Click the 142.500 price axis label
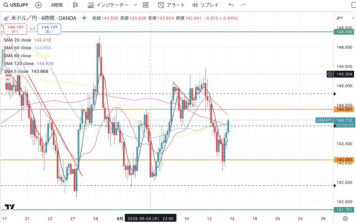 tap(345, 183)
